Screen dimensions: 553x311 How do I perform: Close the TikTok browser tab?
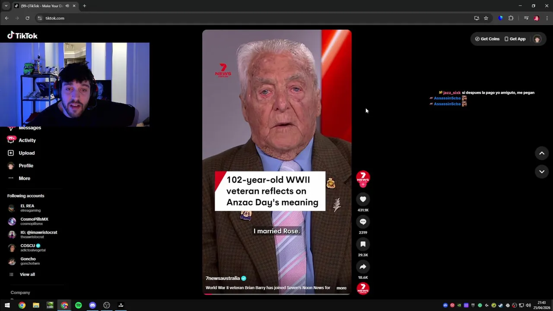(74, 6)
